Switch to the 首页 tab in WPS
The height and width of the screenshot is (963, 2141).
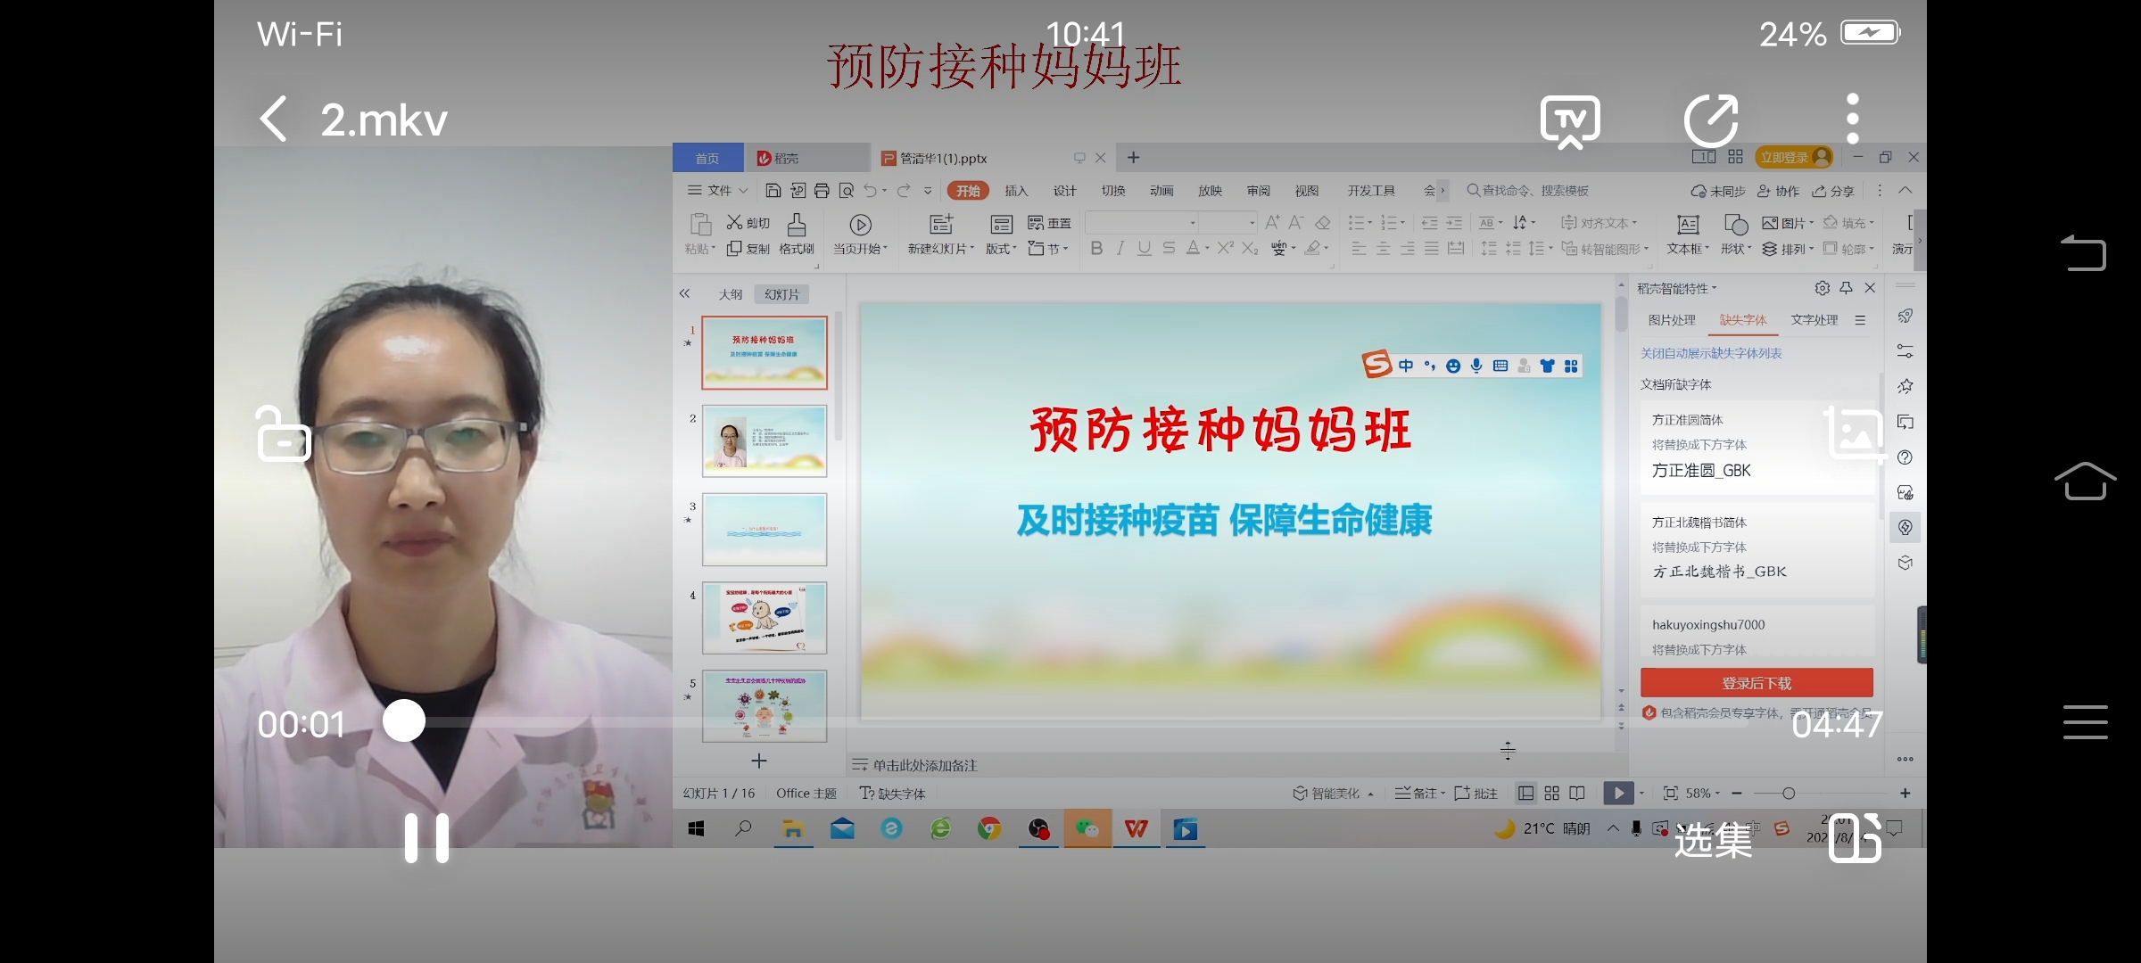[707, 158]
